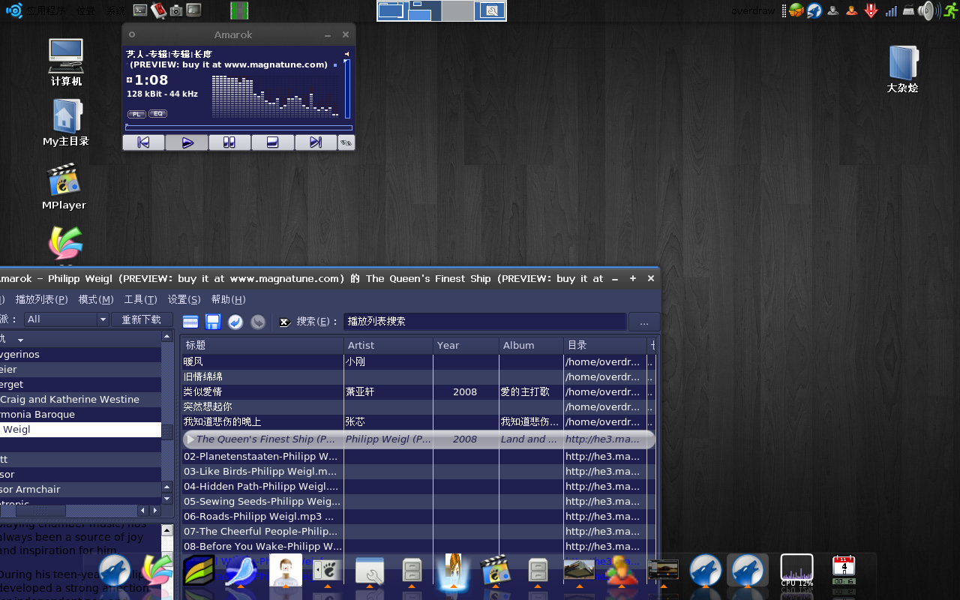Toggle the plus sign beside time 1:08
The image size is (960, 600).
coord(130,79)
